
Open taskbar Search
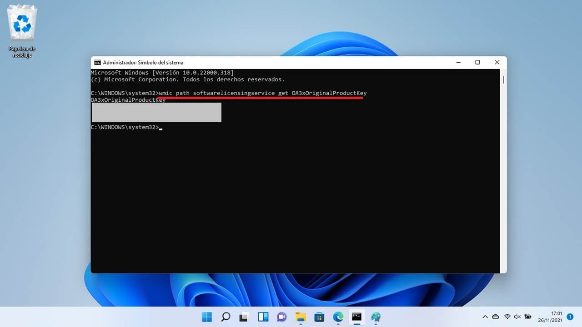point(226,317)
